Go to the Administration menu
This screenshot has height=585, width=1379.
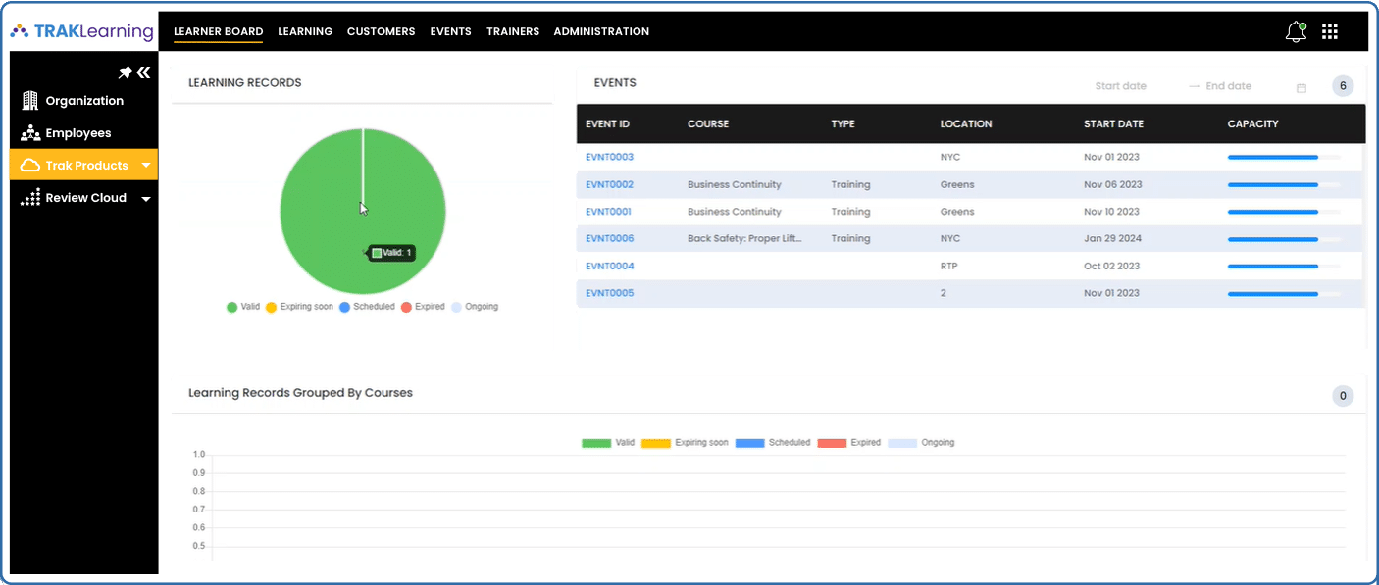tap(601, 31)
